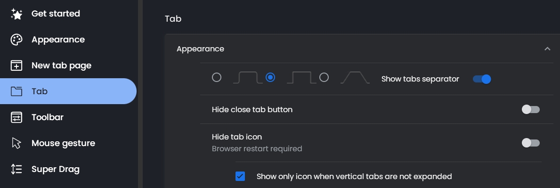Click the Tab folder icon in sidebar
This screenshot has height=188, width=560.
[16, 91]
